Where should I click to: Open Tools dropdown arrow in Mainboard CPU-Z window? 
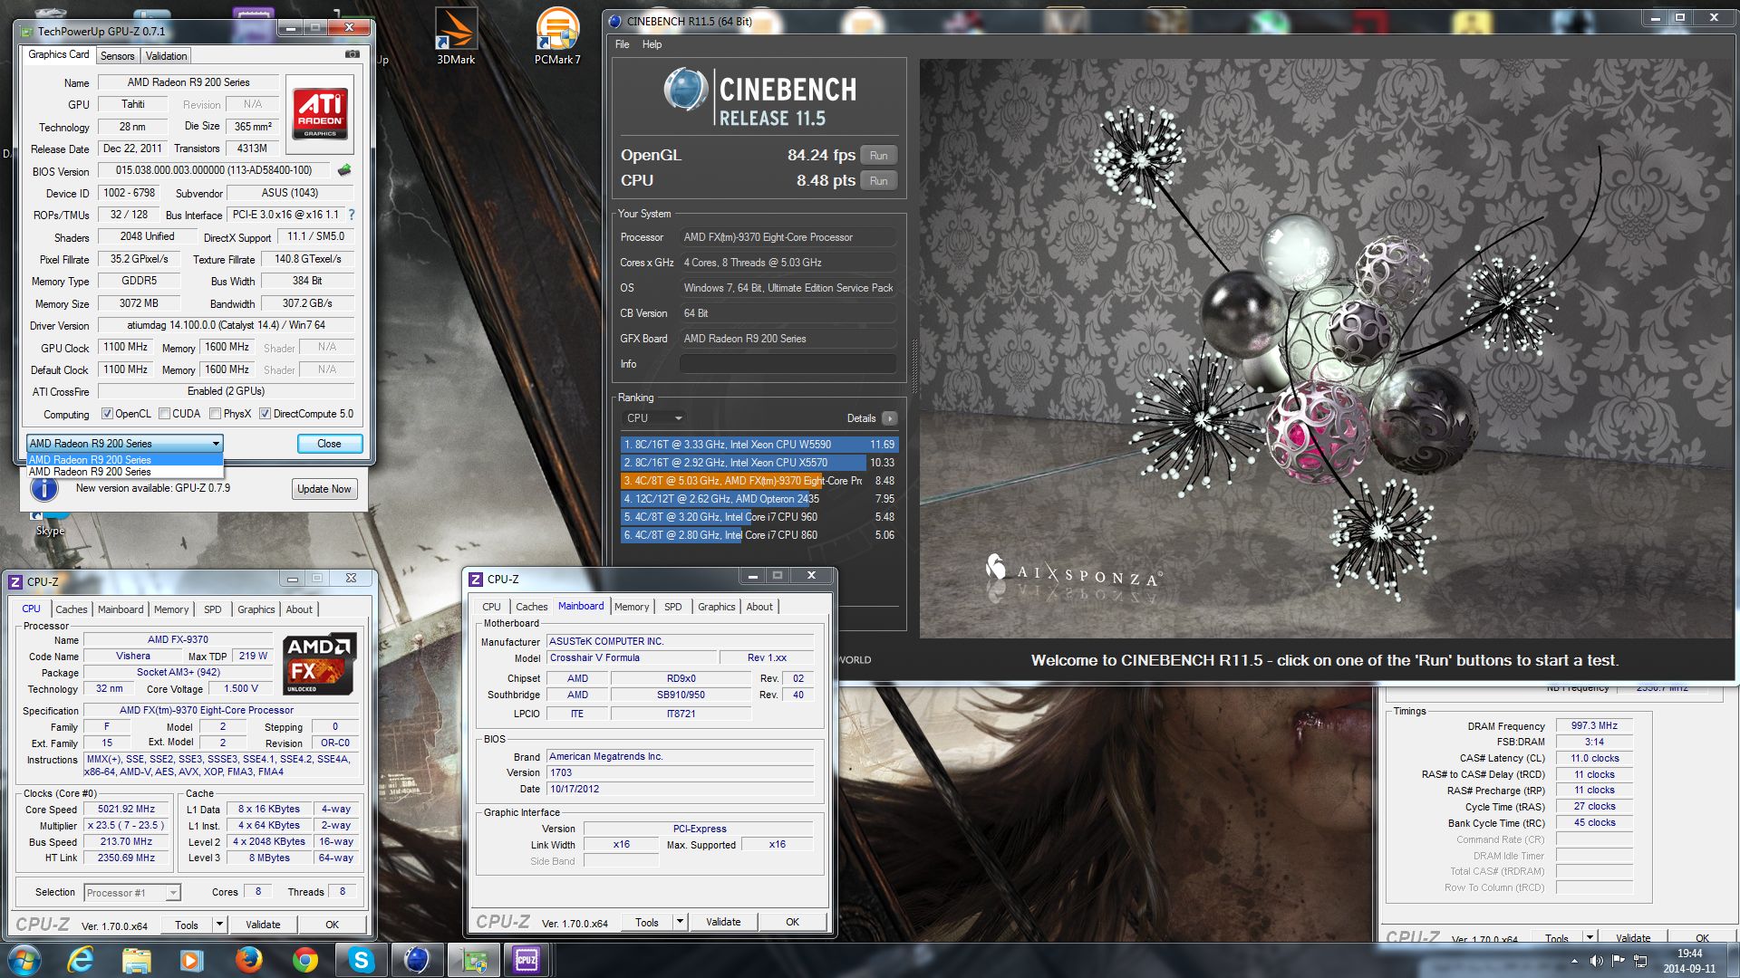[x=680, y=922]
